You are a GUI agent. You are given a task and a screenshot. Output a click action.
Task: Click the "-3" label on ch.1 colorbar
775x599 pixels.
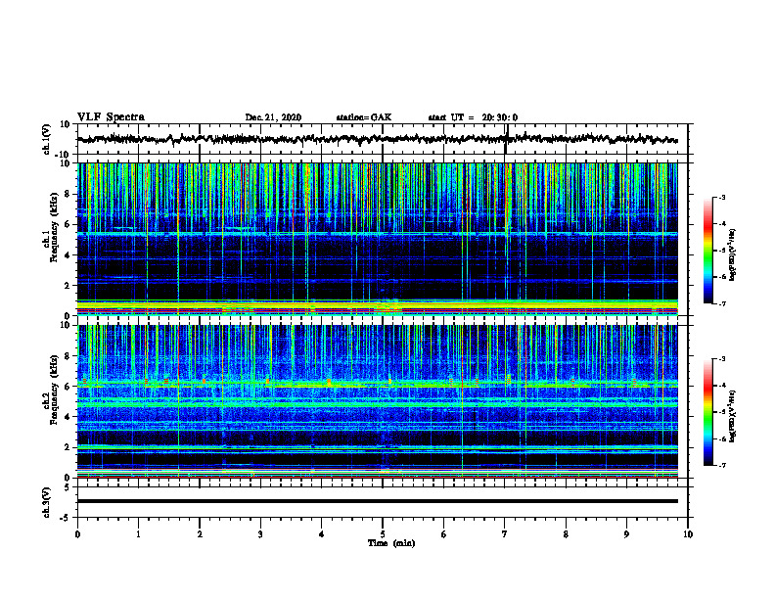coord(721,197)
